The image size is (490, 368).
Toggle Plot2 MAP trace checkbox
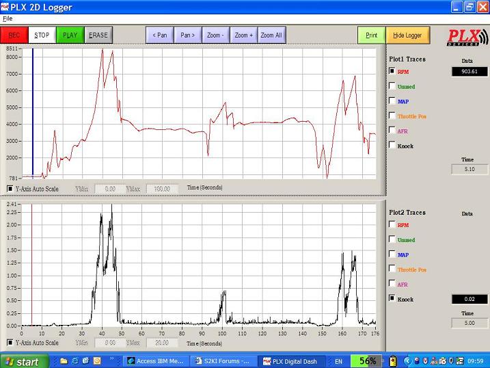click(392, 254)
